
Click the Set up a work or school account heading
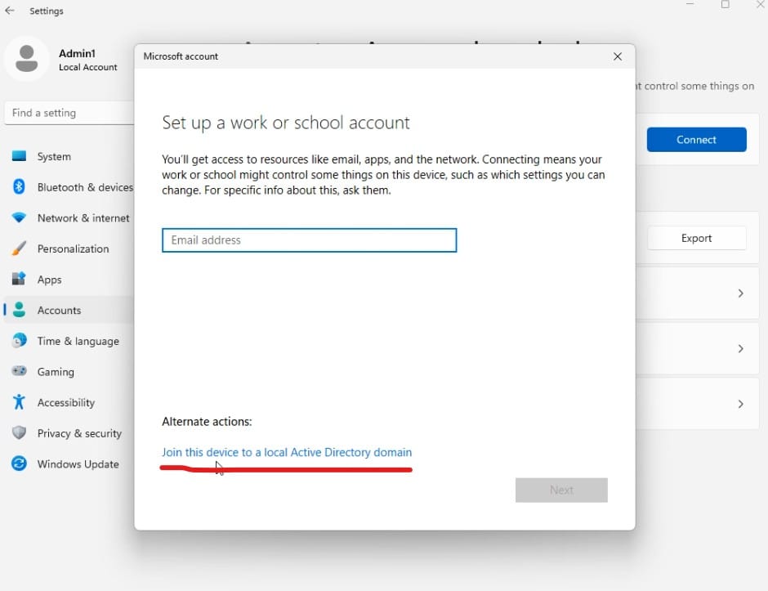point(286,123)
